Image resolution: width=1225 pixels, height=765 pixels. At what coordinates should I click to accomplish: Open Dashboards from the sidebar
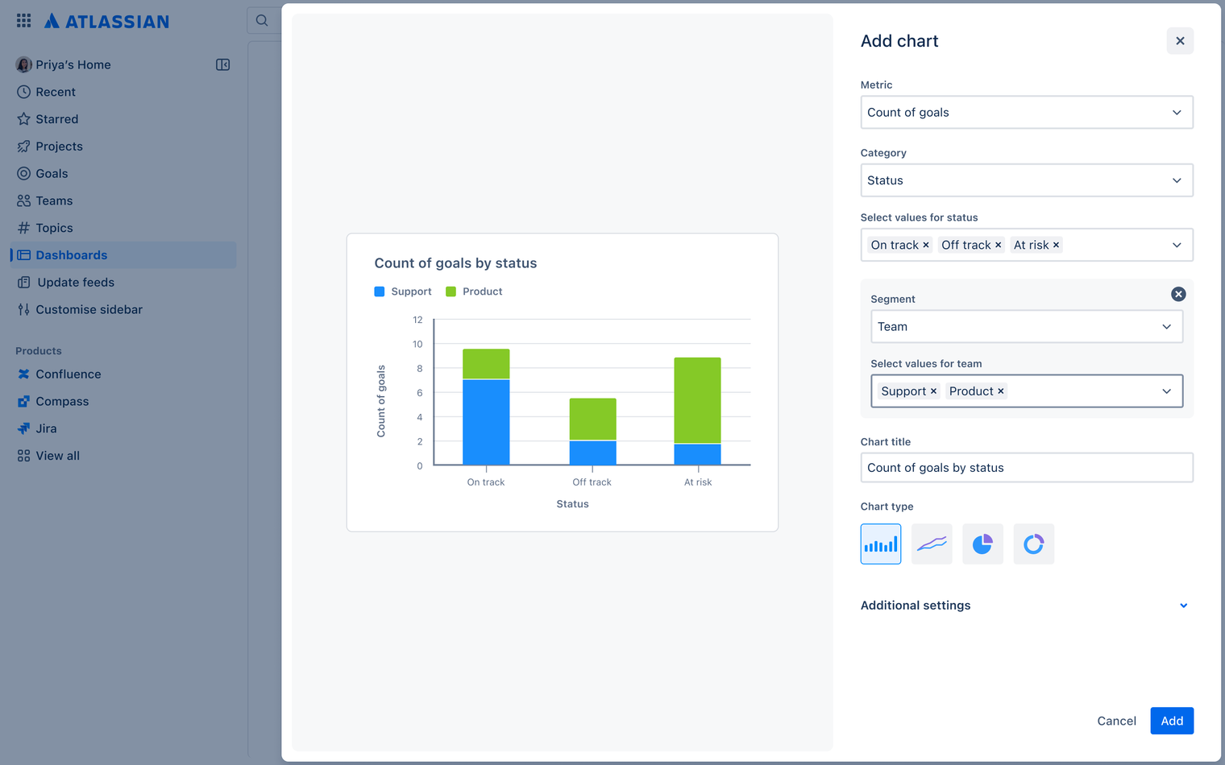[x=71, y=254]
